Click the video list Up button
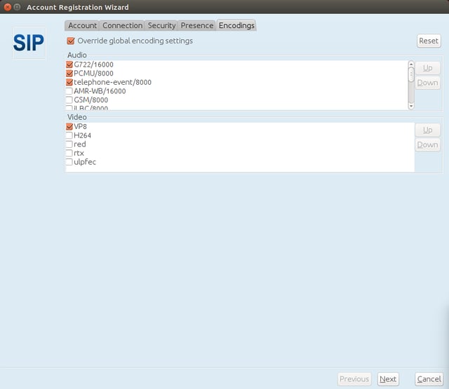 (x=427, y=130)
